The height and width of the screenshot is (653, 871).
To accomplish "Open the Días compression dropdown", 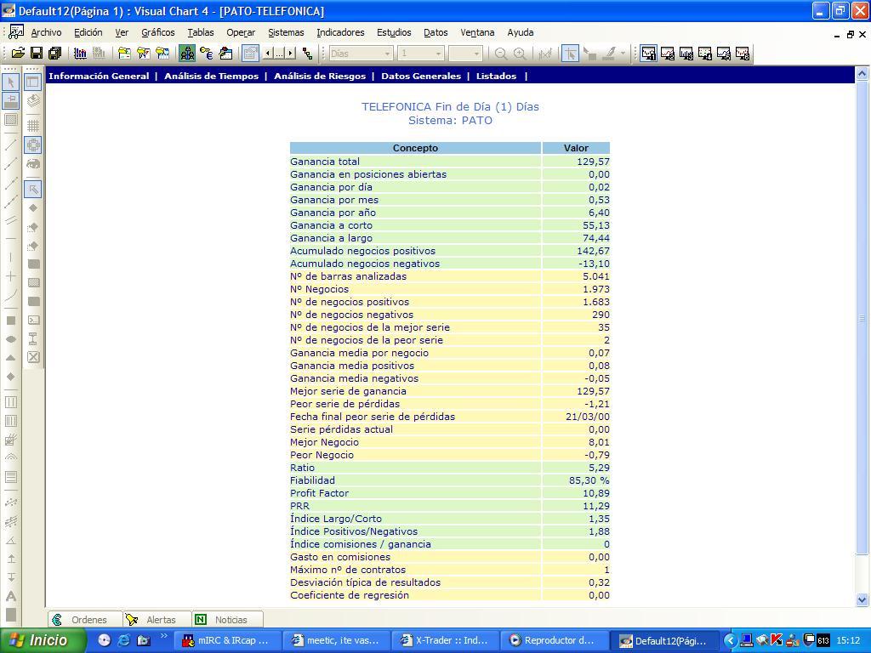I will (387, 54).
